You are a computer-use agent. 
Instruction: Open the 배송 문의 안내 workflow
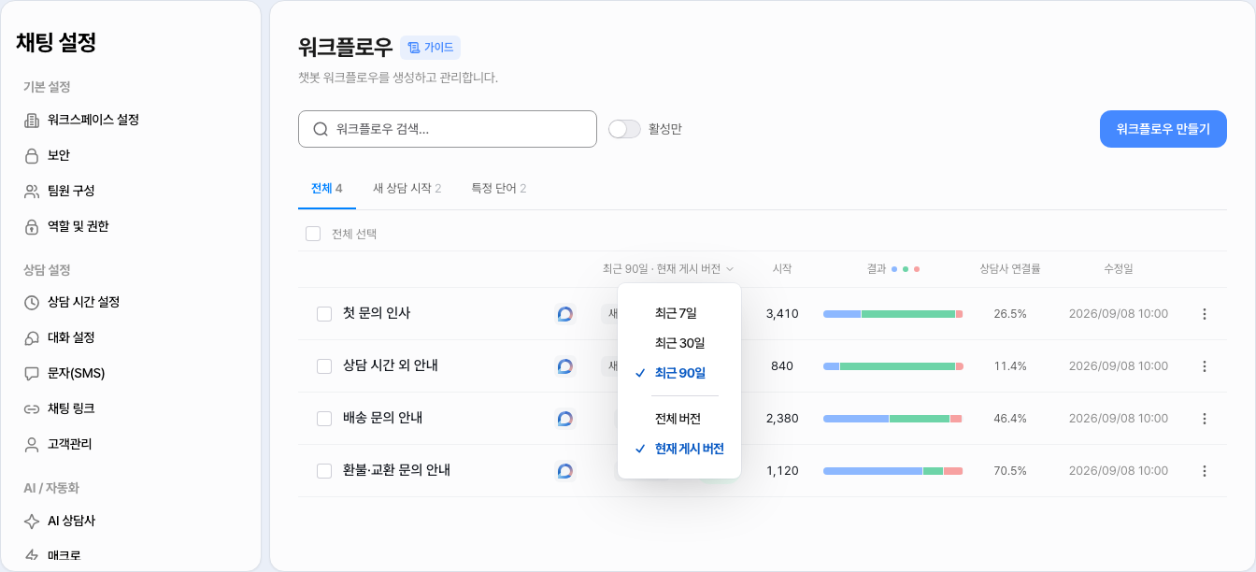coord(383,419)
